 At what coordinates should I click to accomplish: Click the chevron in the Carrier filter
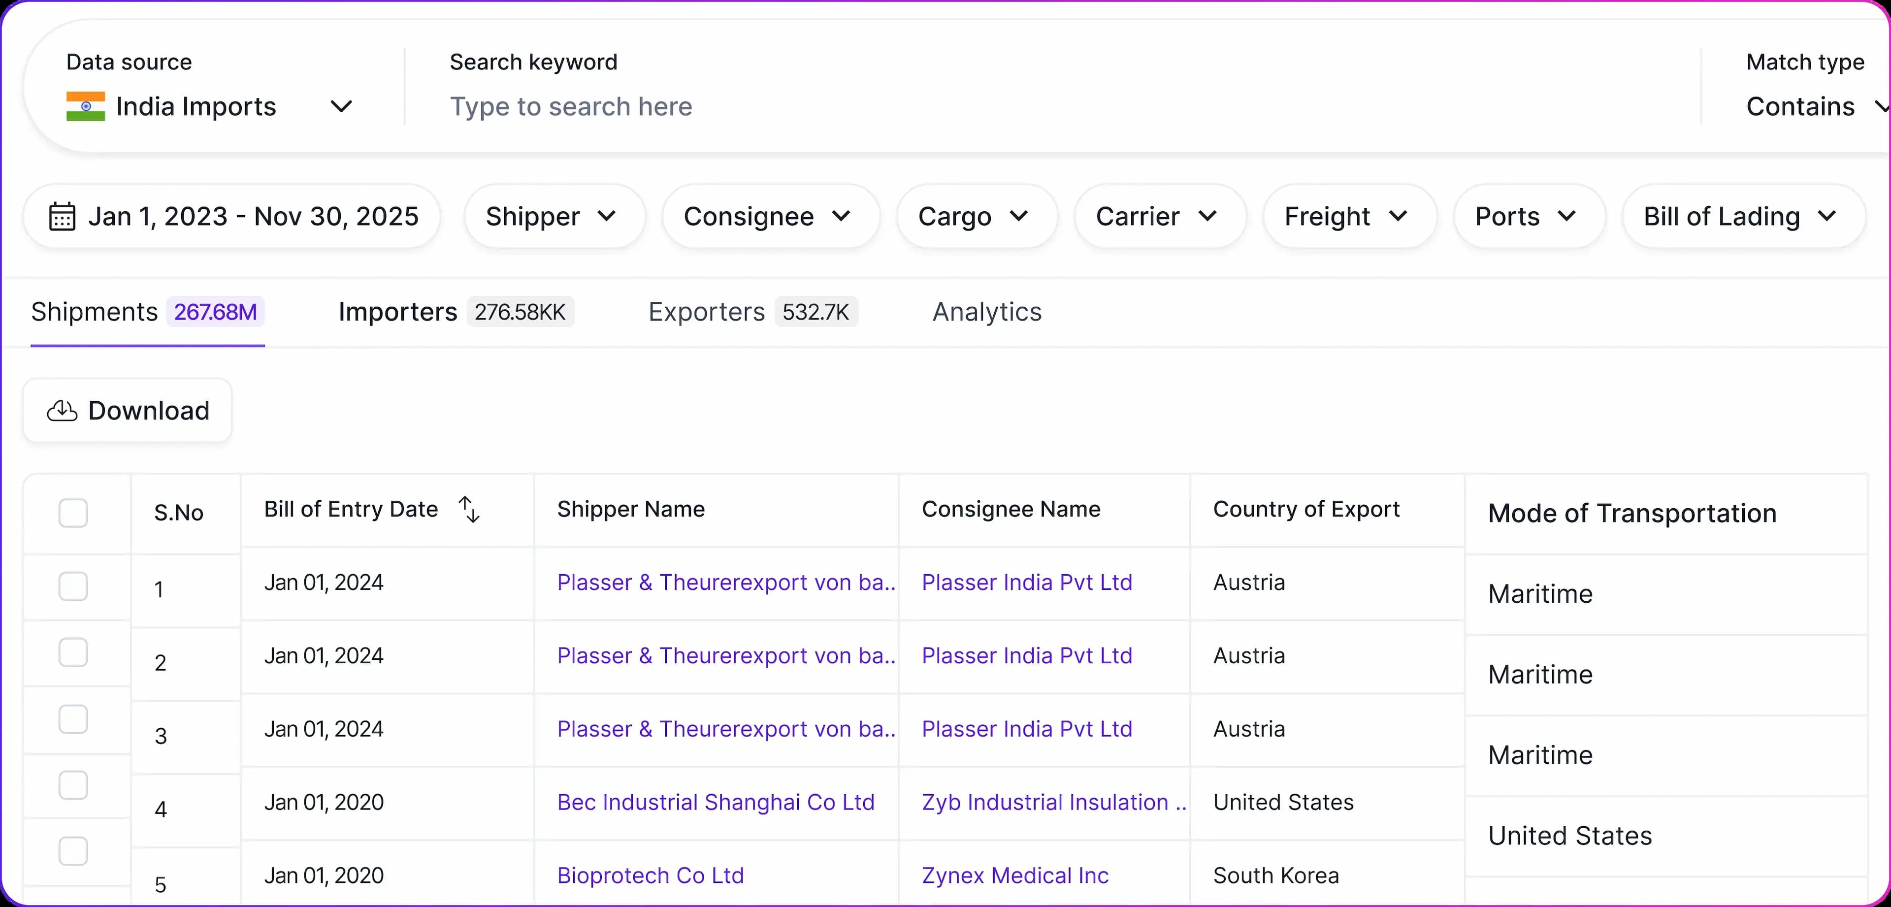click(x=1207, y=217)
